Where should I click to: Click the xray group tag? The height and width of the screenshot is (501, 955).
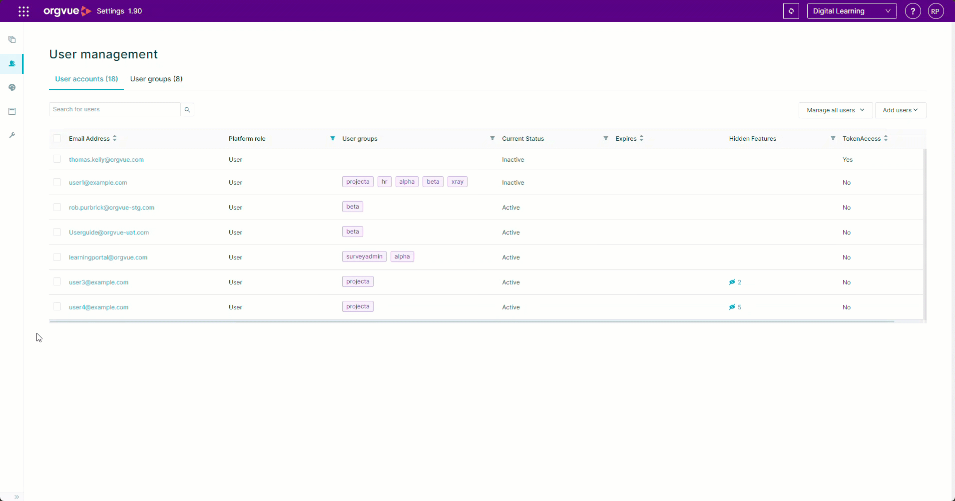[x=458, y=182]
